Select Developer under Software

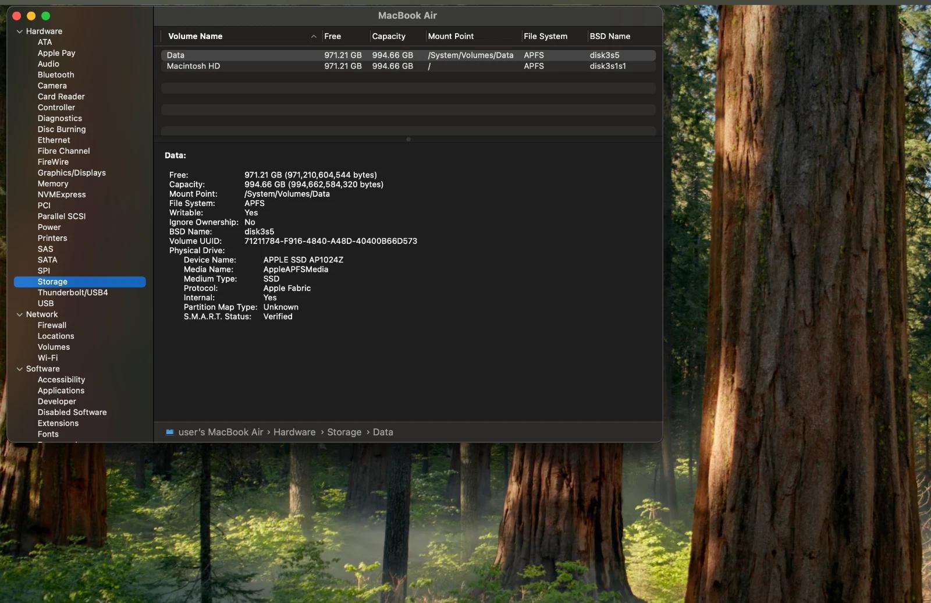[57, 402]
